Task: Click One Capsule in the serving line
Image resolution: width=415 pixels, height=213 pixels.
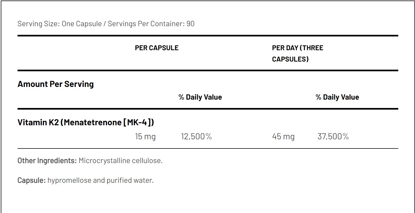Action: 82,24
